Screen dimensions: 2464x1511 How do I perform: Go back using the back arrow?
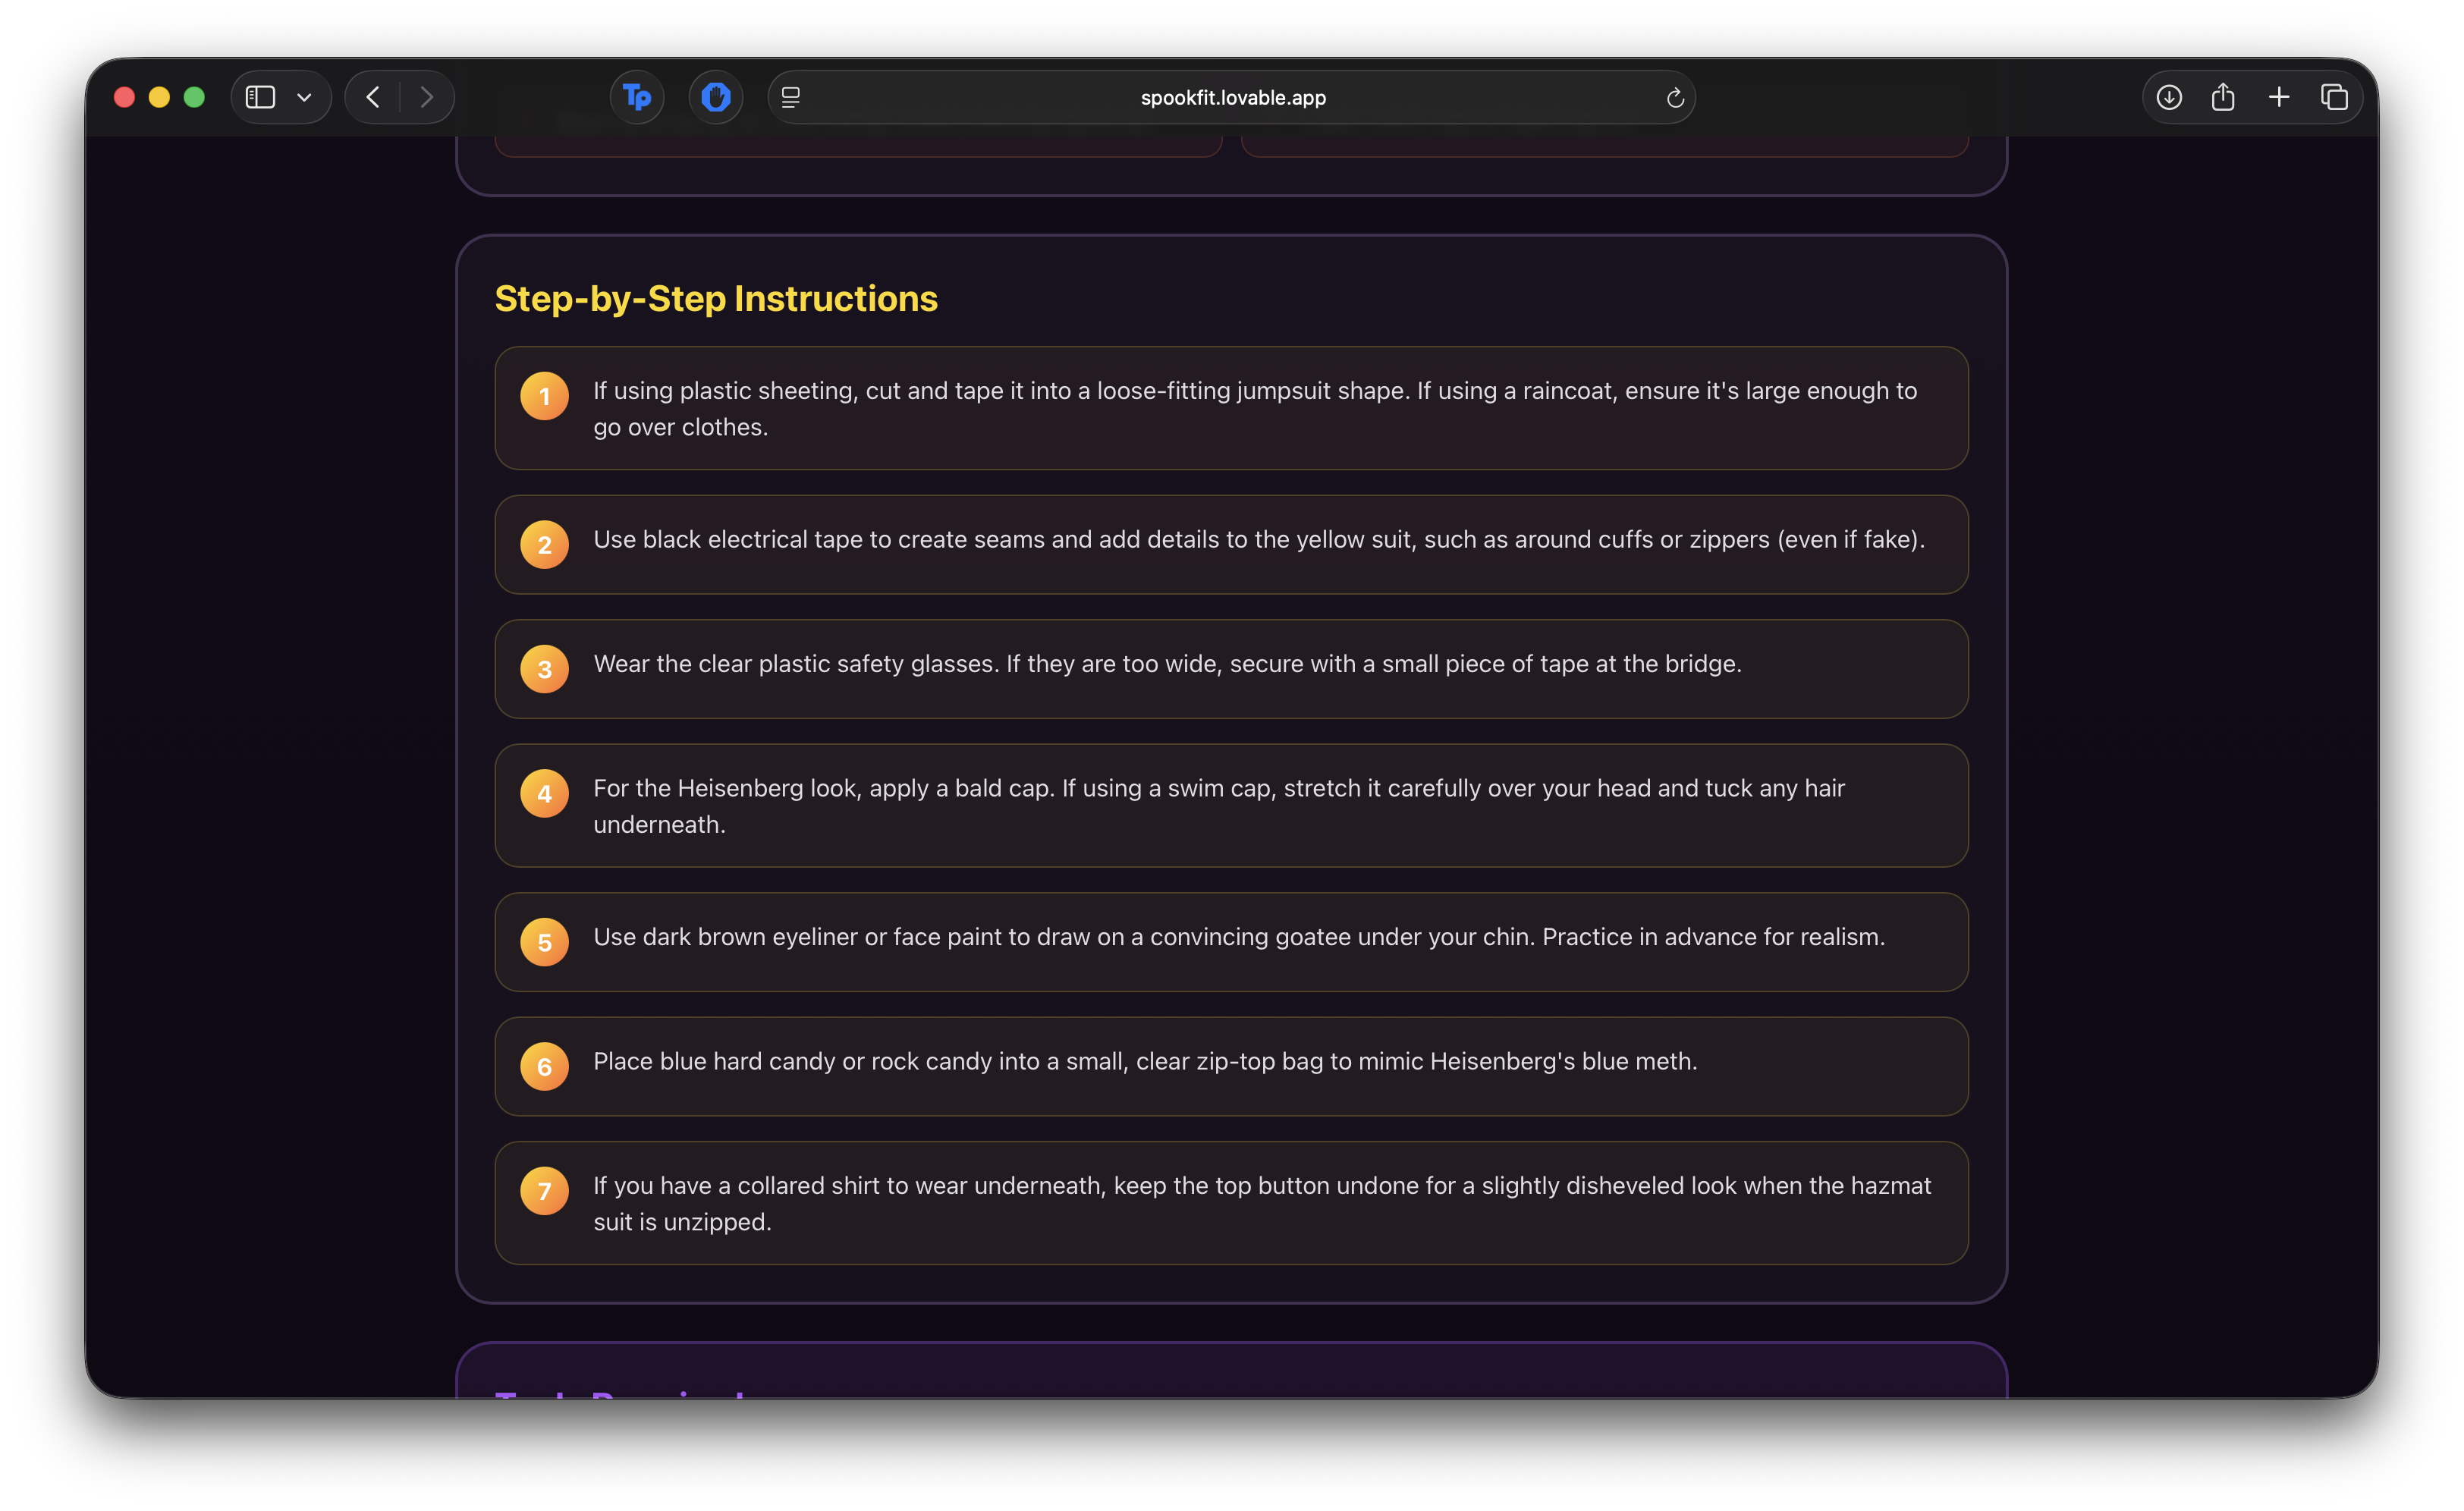[x=373, y=97]
